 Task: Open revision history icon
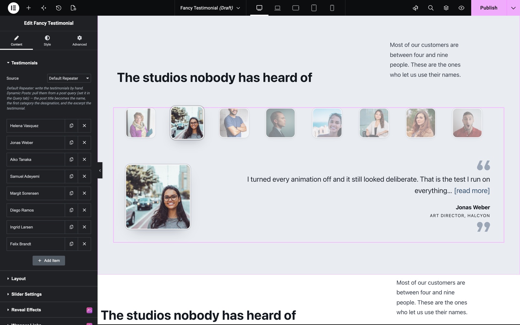[x=58, y=8]
